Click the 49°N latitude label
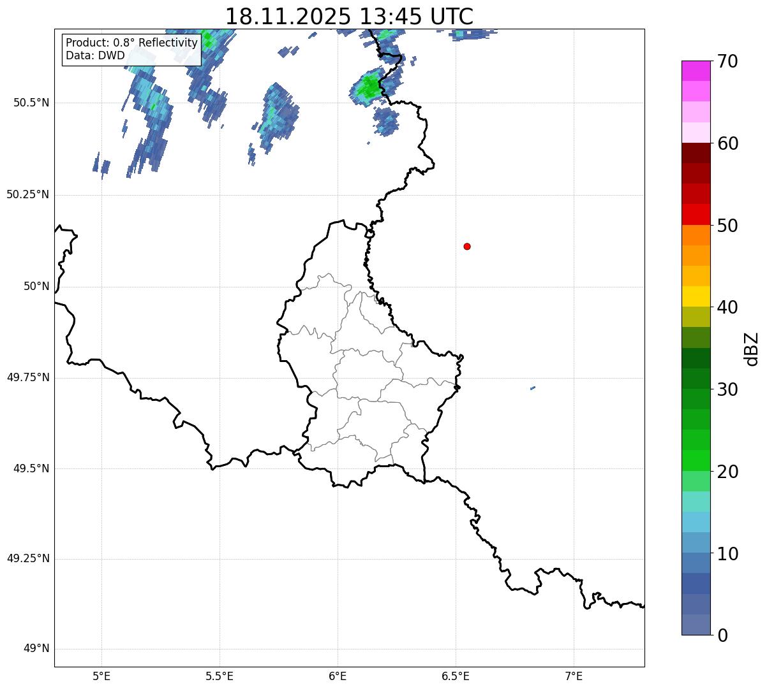The image size is (767, 689). click(x=36, y=649)
